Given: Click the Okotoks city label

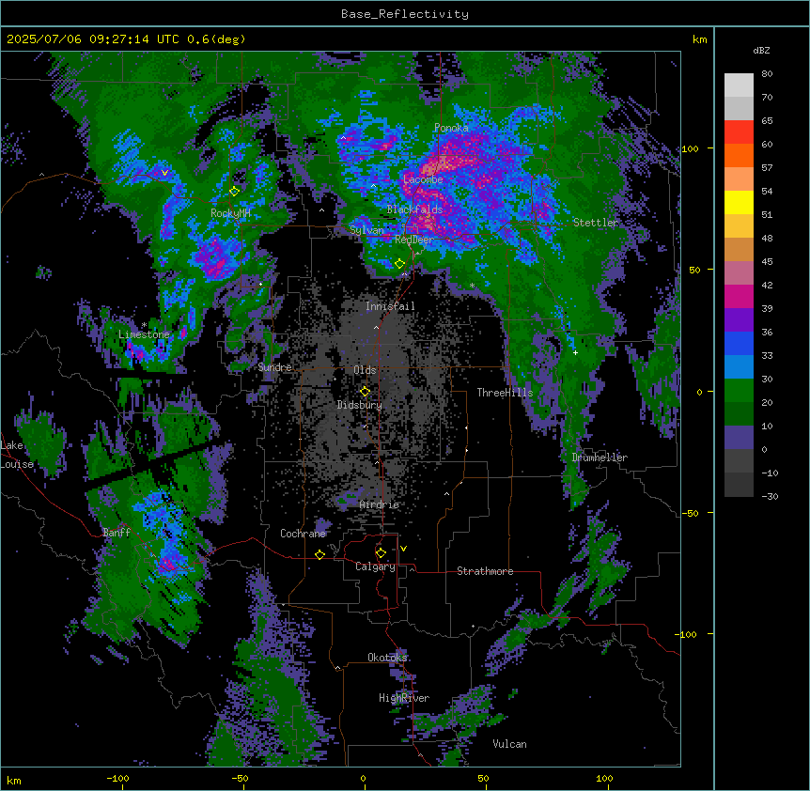Looking at the screenshot, I should 387,658.
